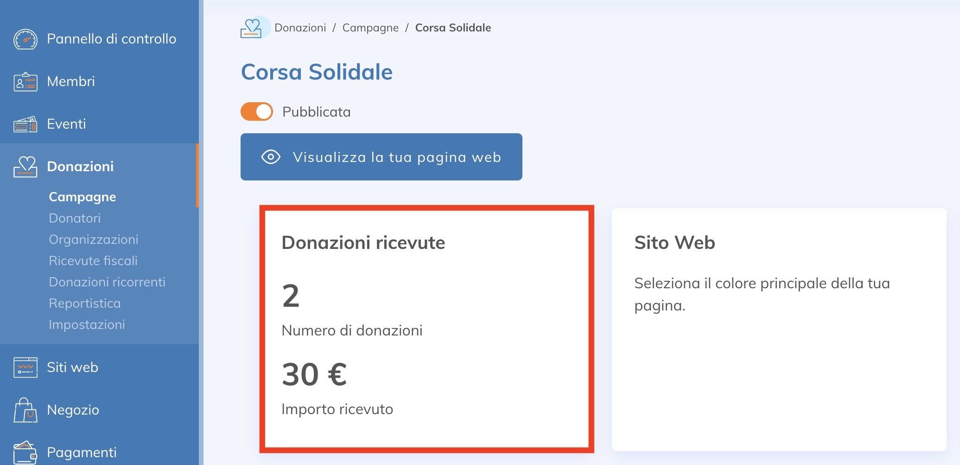Click the Visualizza la tua pagina web button
Image resolution: width=960 pixels, height=465 pixels.
coord(381,157)
